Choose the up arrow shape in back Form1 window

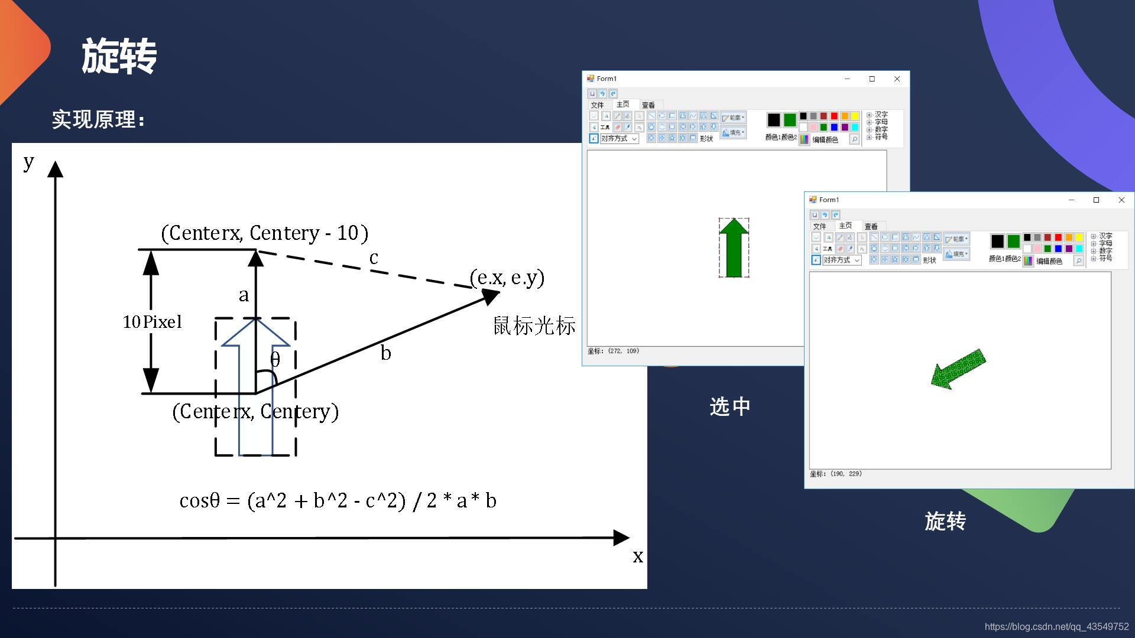(703, 127)
